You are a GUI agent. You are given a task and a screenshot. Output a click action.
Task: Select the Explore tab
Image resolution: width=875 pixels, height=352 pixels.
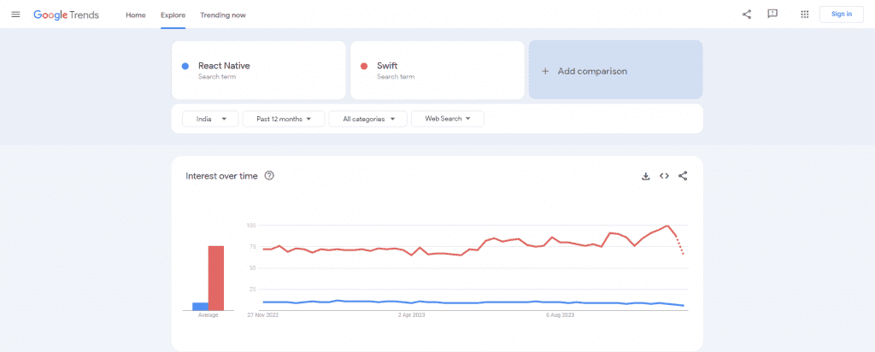pyautogui.click(x=173, y=15)
